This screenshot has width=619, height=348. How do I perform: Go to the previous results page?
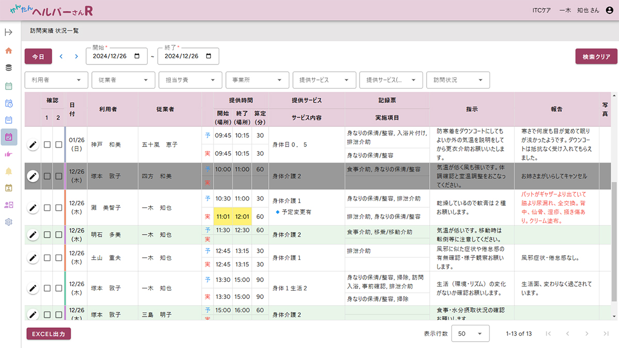tap(567, 334)
